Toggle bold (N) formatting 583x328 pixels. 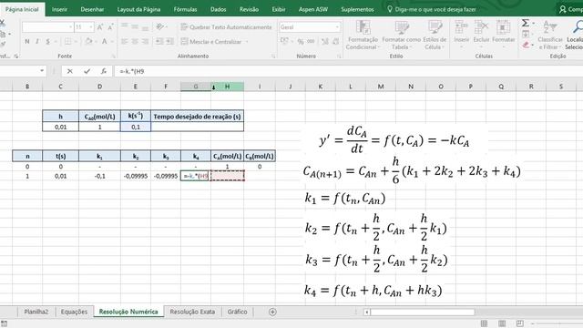point(27,41)
